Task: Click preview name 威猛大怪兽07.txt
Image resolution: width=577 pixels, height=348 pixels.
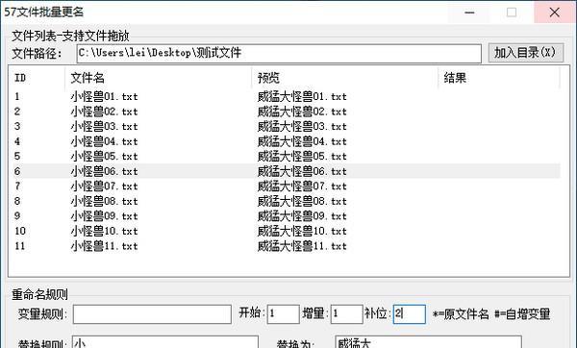Action: (x=302, y=186)
